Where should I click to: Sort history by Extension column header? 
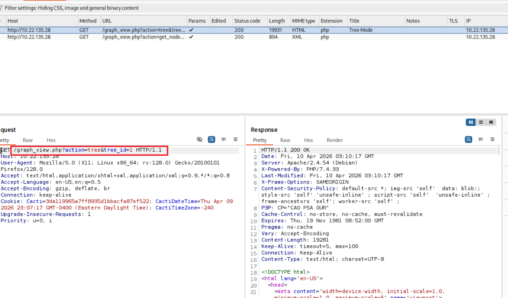pos(333,21)
